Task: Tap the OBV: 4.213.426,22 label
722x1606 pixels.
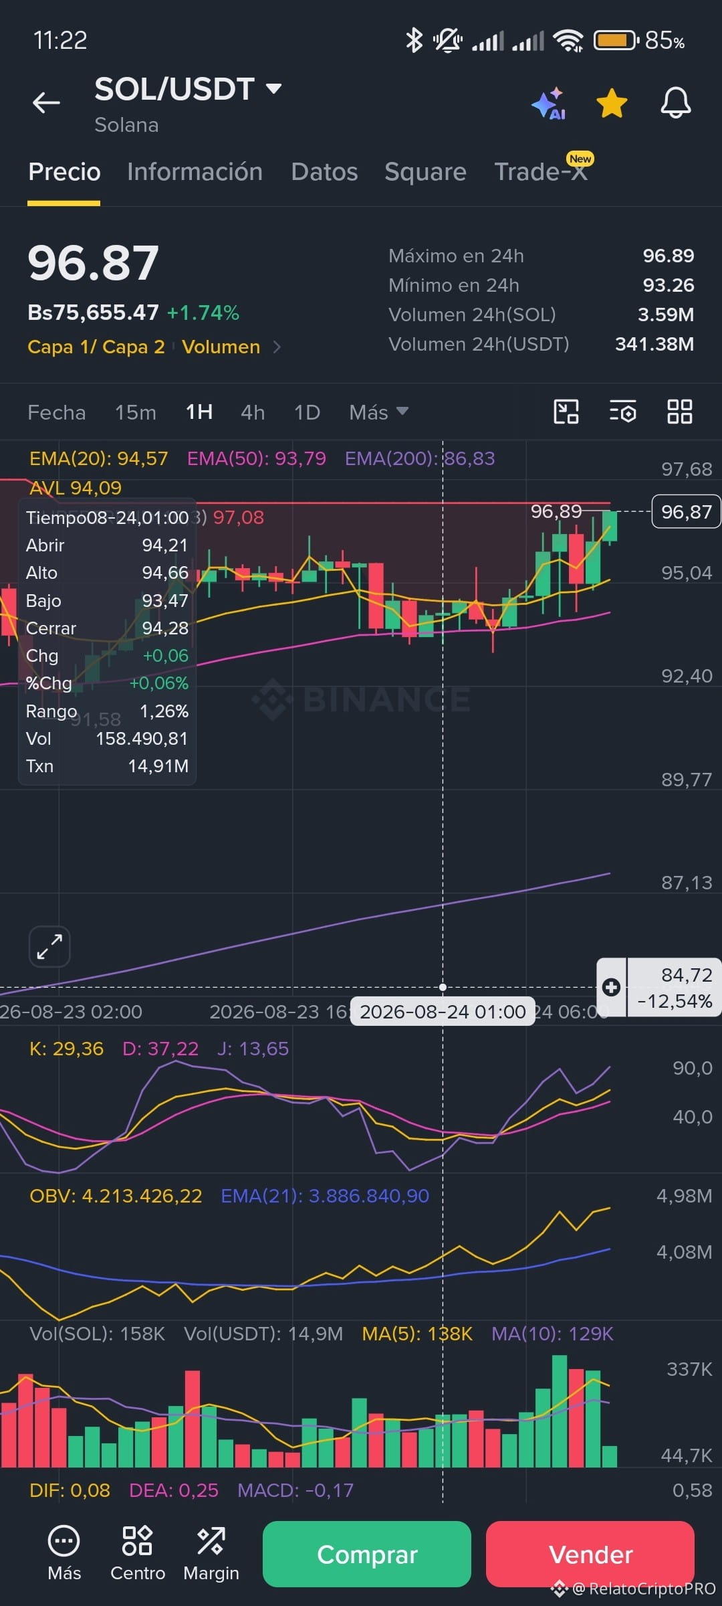Action: click(x=116, y=1196)
